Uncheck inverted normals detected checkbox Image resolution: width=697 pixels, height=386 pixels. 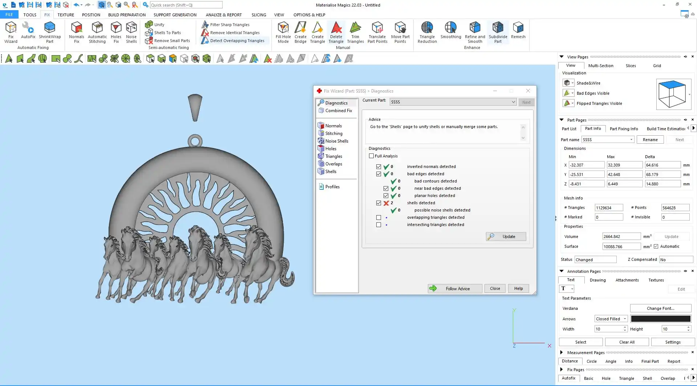pyautogui.click(x=378, y=167)
